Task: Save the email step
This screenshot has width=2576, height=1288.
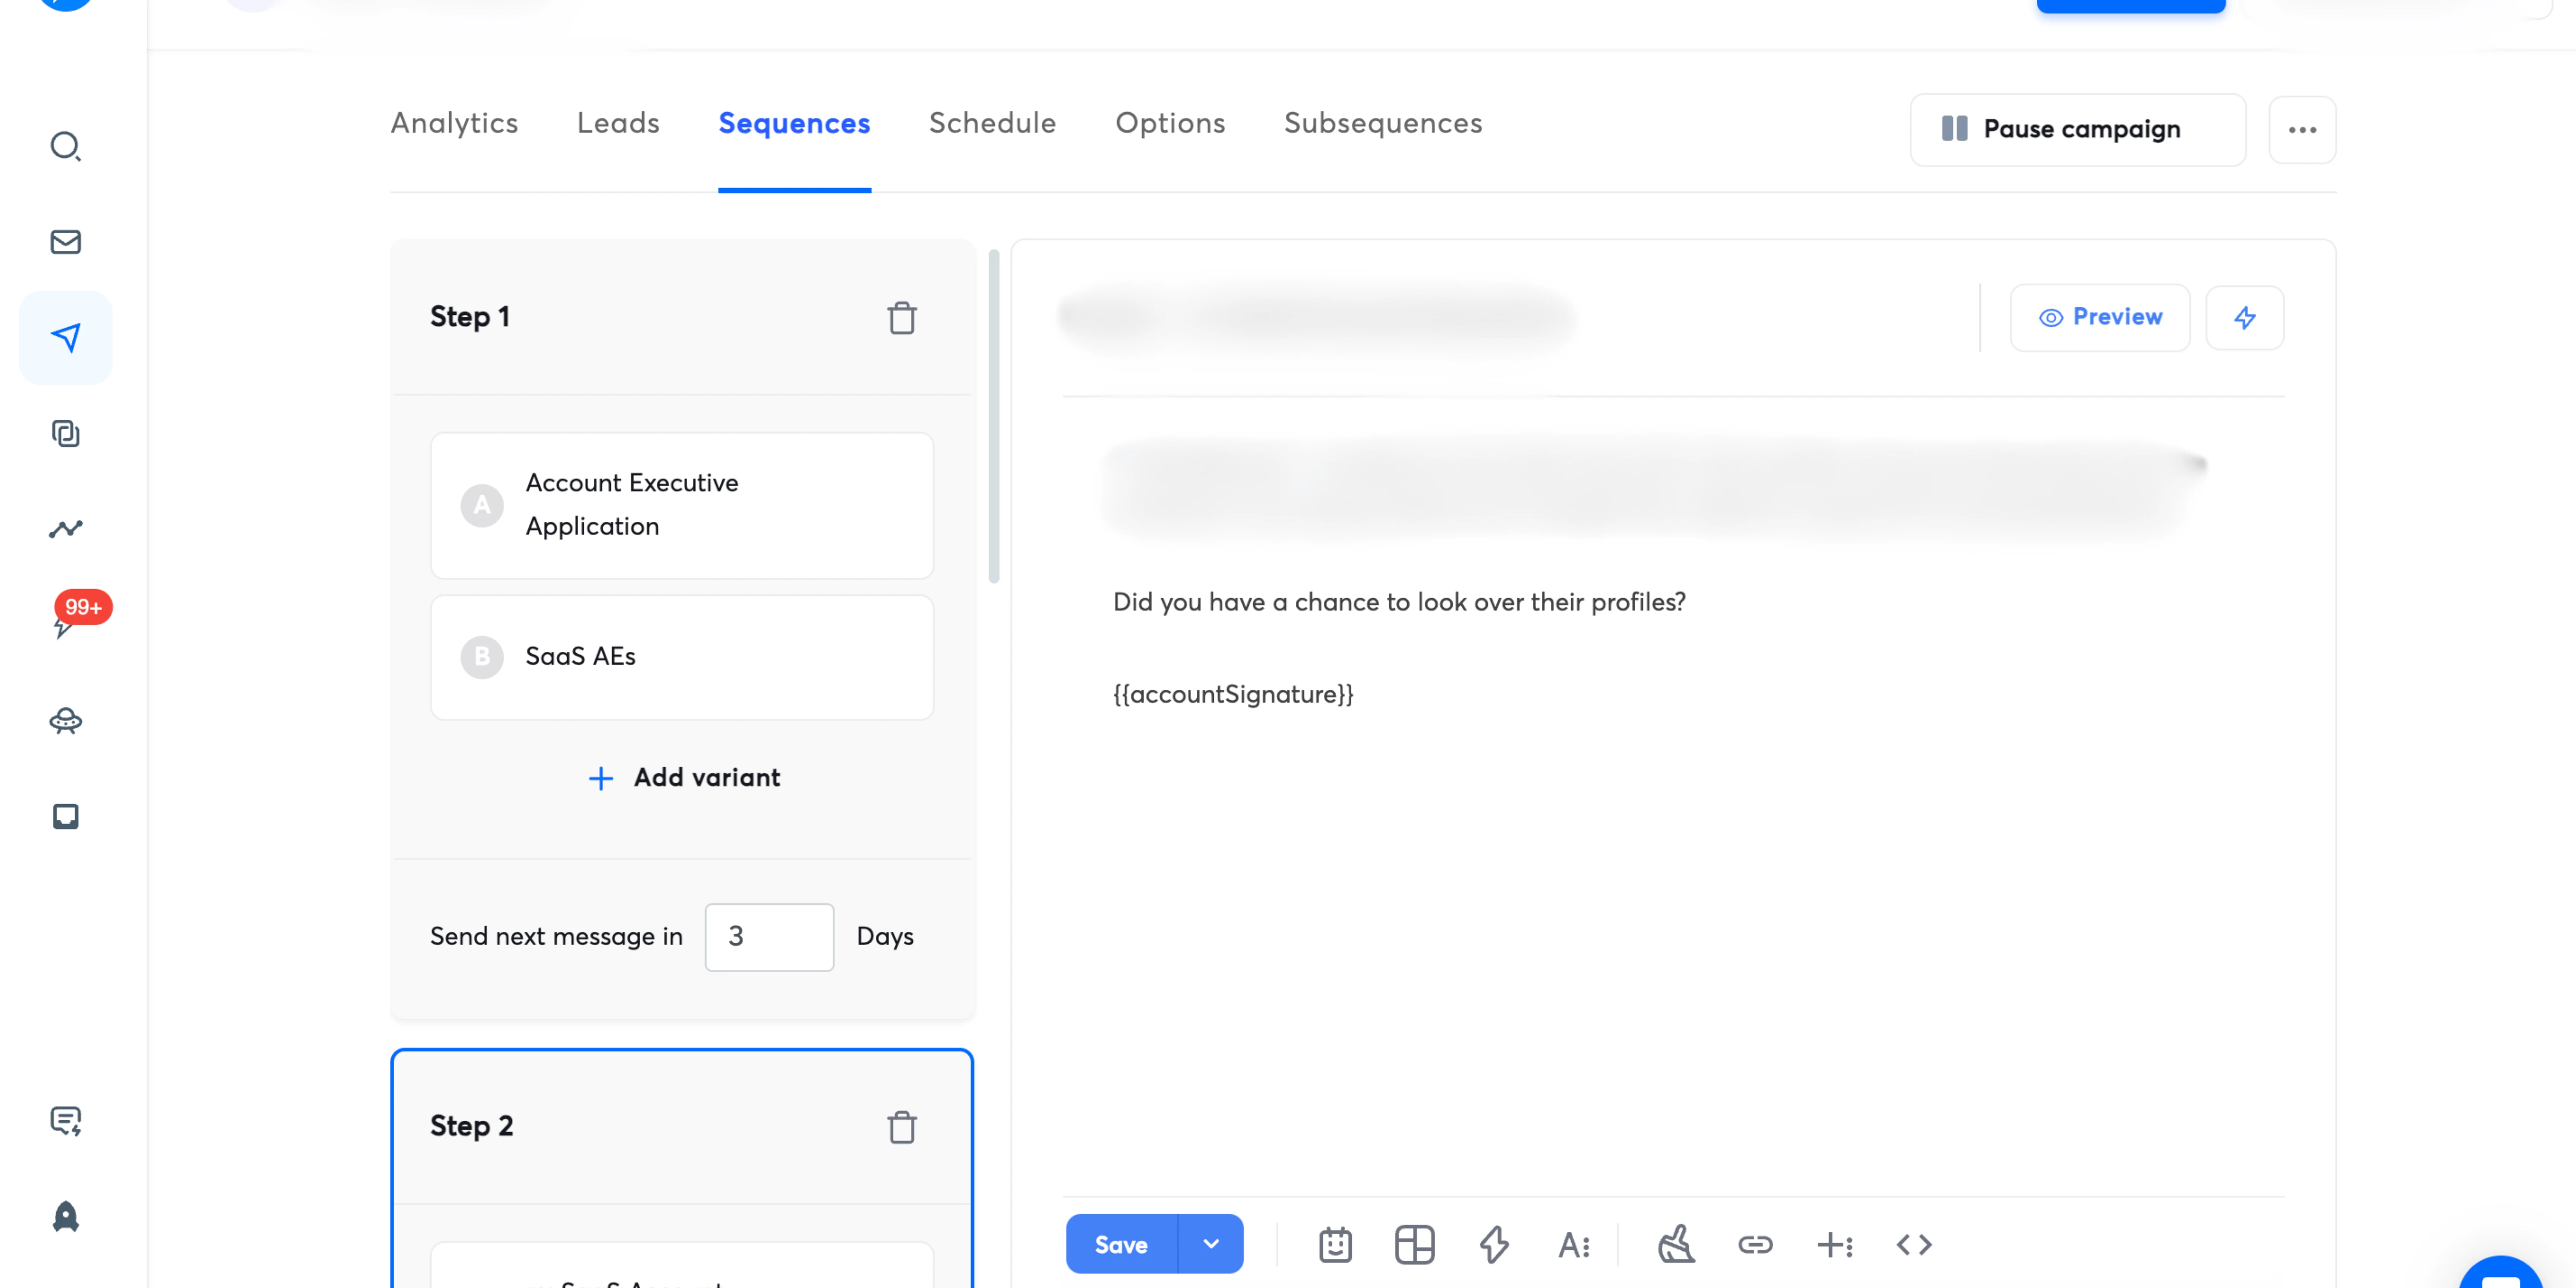Action: [1121, 1244]
